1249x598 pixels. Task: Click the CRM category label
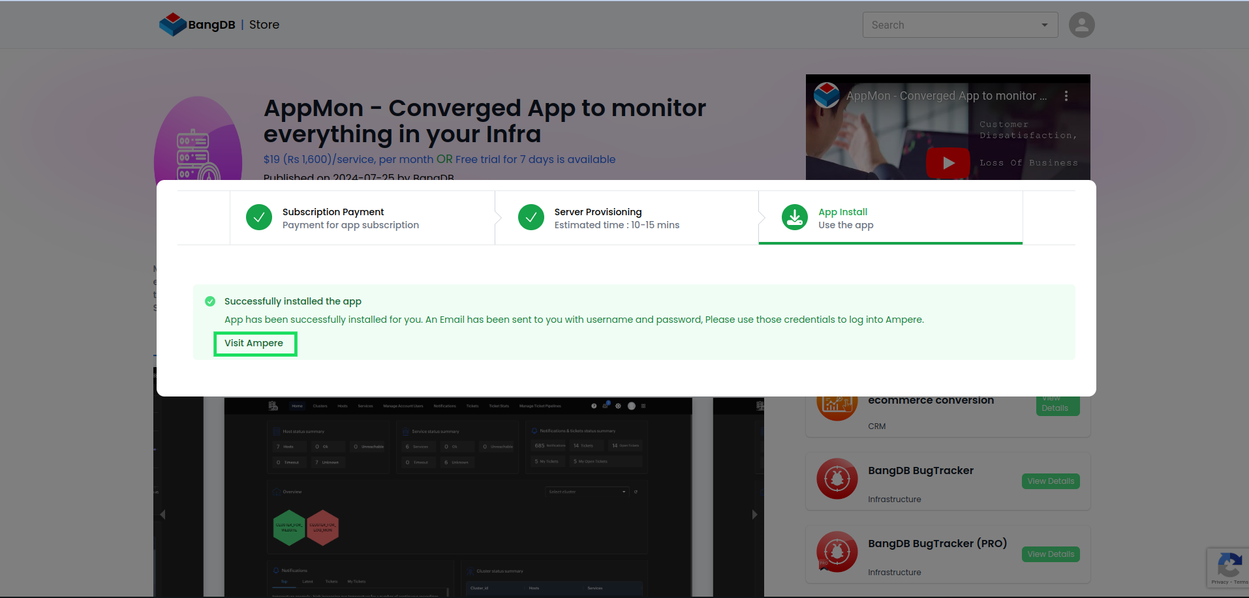(877, 426)
